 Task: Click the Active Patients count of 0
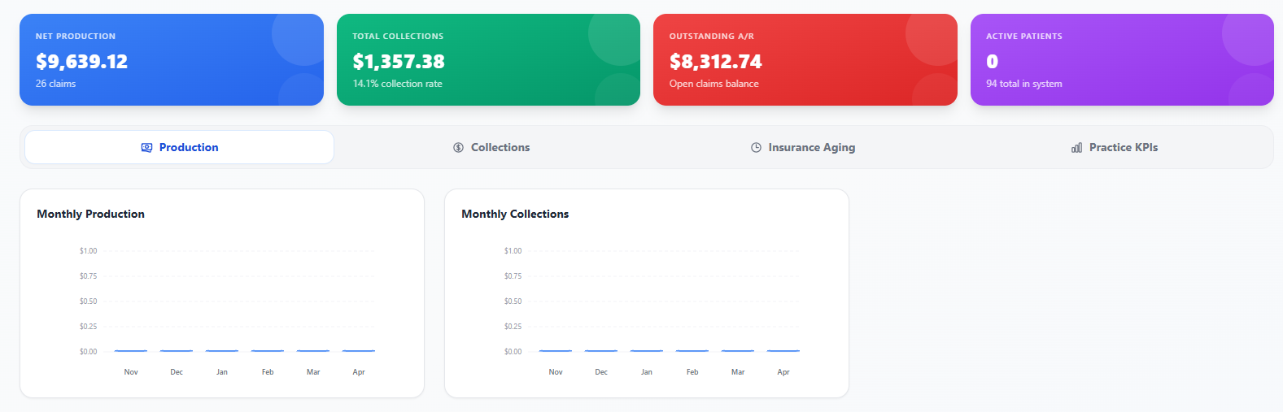click(x=992, y=62)
